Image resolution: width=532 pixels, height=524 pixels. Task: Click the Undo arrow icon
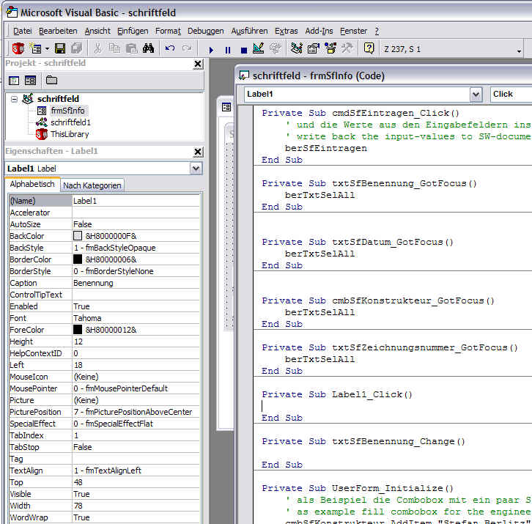point(170,49)
